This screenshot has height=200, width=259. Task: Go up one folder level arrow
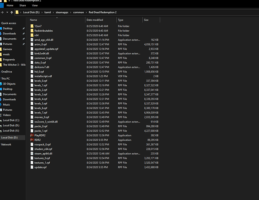tap(12, 12)
